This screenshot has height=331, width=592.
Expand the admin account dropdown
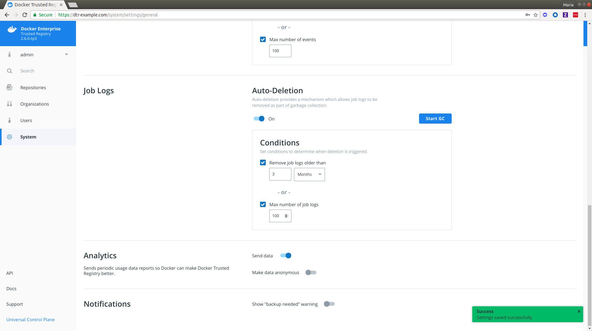67,55
